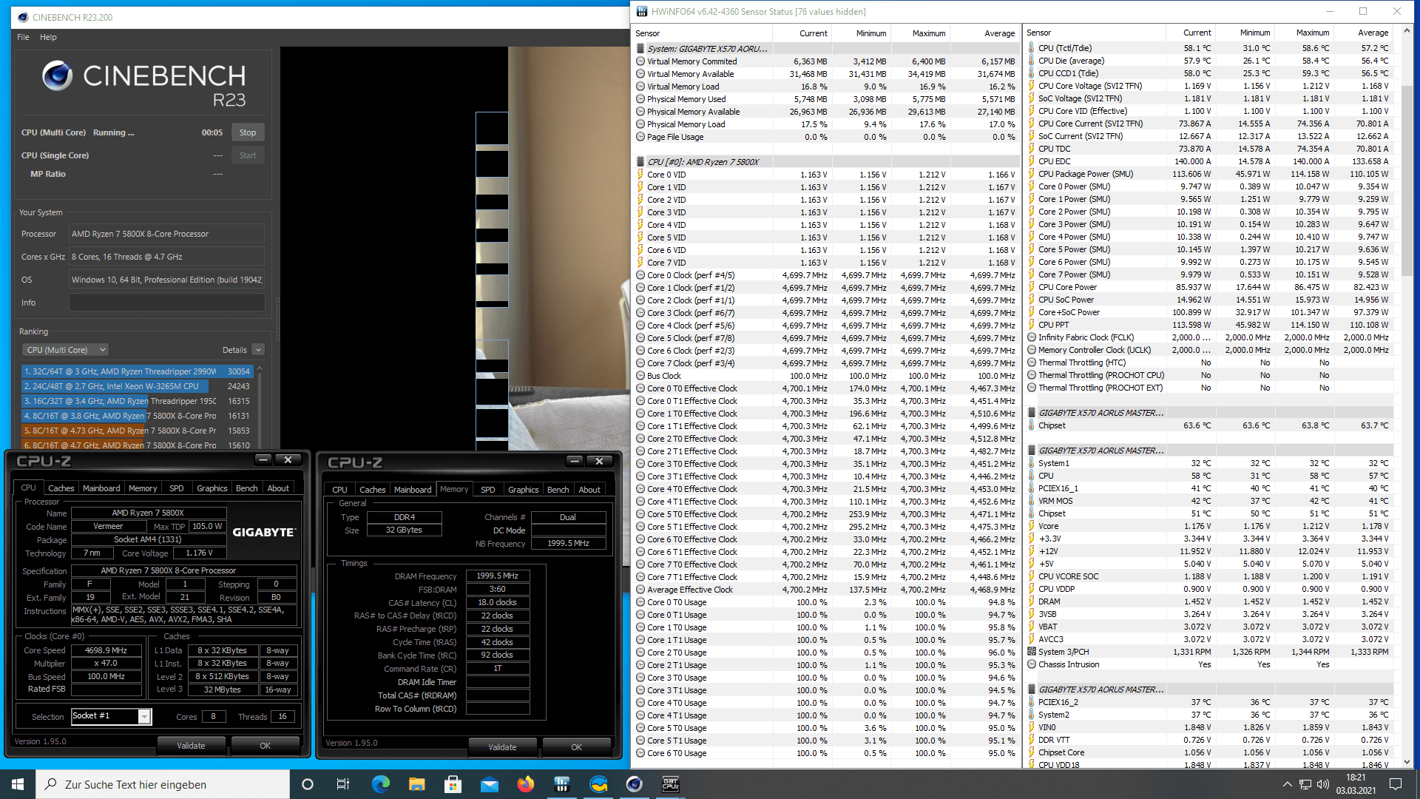The width and height of the screenshot is (1420, 799).
Task: Switch to Mainboard tab in left CPU-Z window
Action: pos(101,488)
